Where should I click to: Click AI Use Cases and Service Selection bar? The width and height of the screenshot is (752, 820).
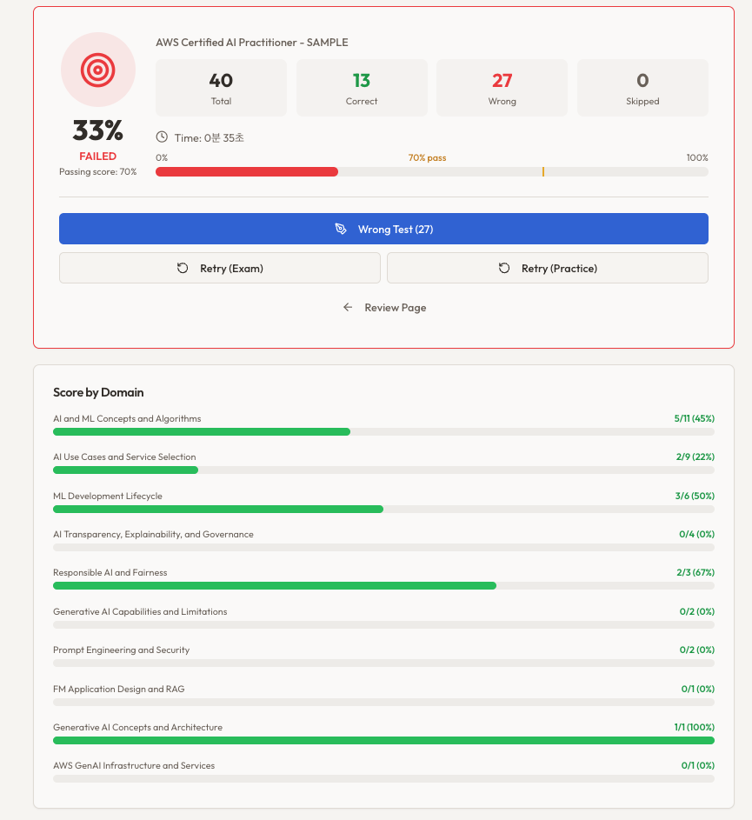pyautogui.click(x=384, y=470)
